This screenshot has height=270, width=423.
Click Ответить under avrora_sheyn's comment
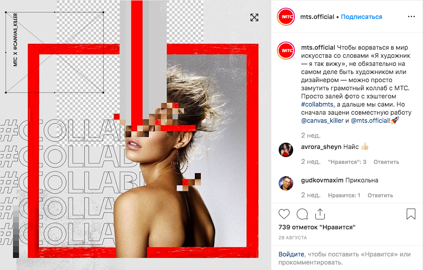[386, 162]
